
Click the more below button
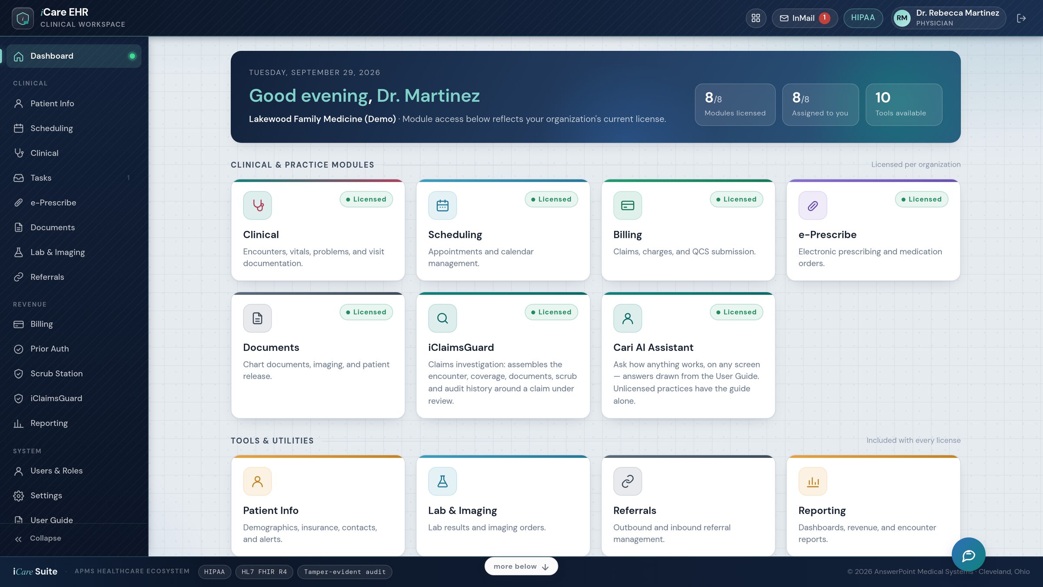[x=521, y=566]
